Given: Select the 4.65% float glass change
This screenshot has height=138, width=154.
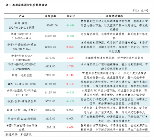Looking at the screenshot, I should [70, 127].
